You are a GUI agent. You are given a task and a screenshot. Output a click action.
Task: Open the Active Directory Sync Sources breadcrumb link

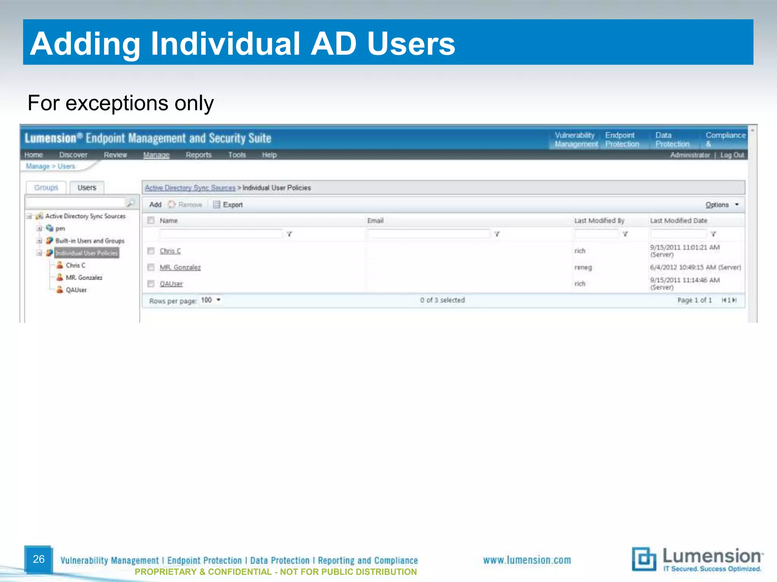tap(190, 188)
